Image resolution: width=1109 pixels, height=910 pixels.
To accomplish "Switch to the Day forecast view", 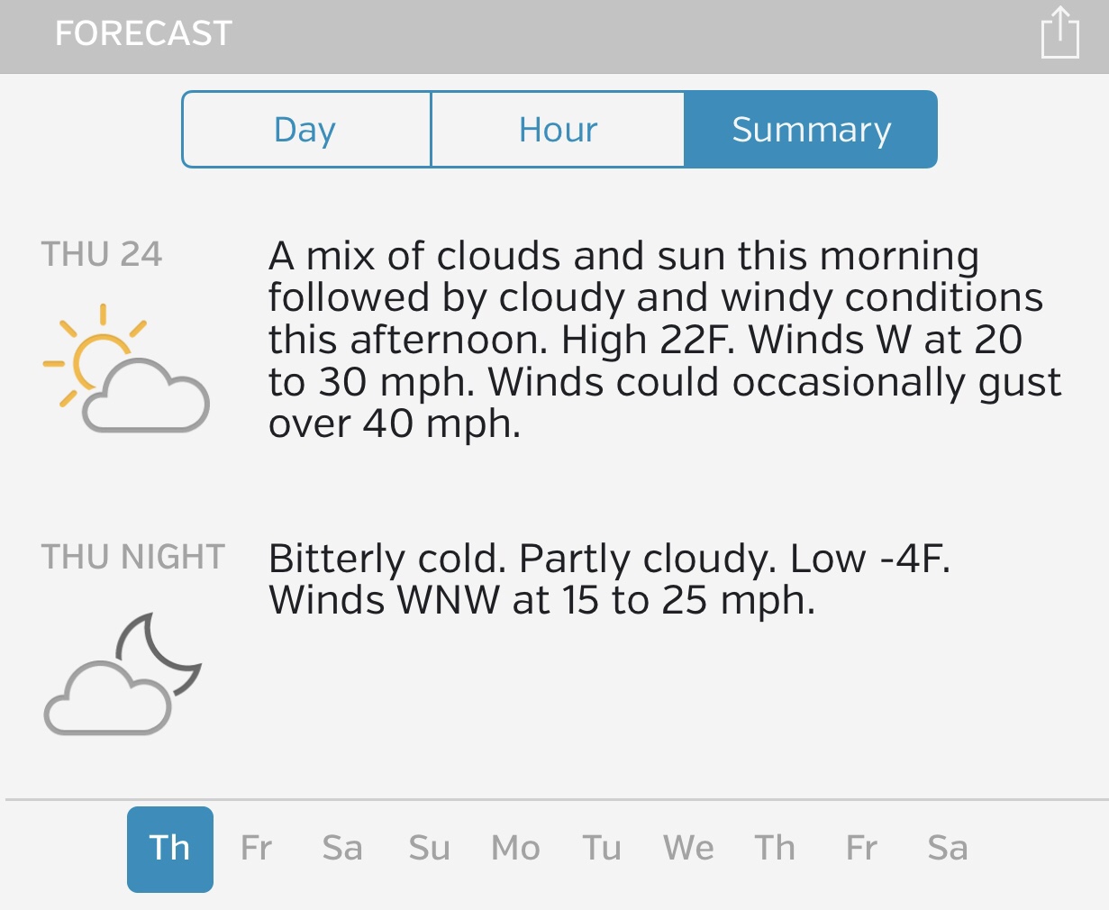I will [x=305, y=130].
